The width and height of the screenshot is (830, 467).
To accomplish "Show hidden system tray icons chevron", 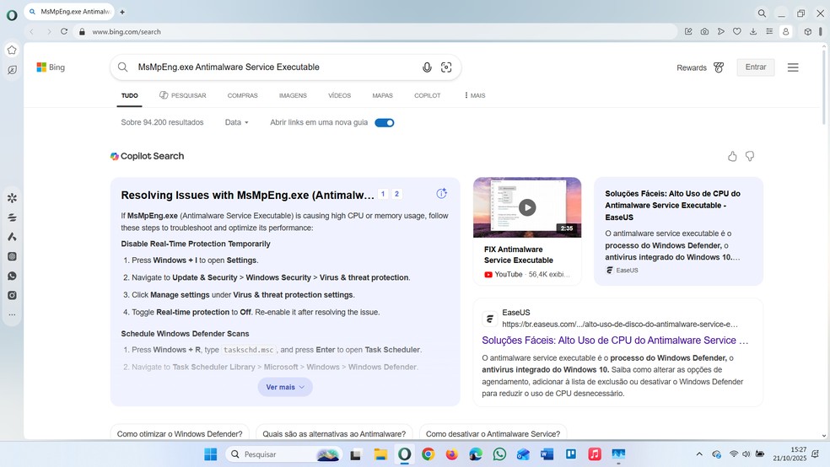I will [x=699, y=454].
